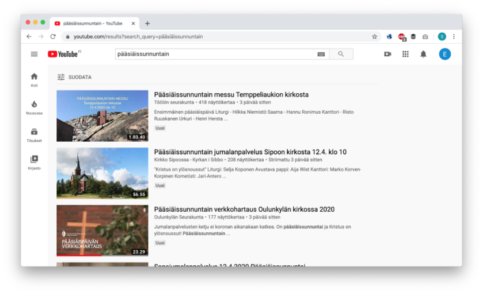Open Temppeliaukion kirkosta video thumbnail

pos(102,116)
